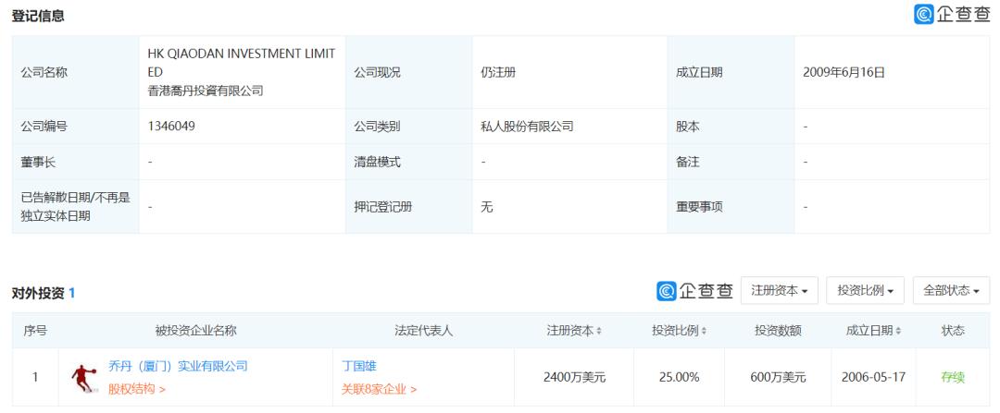1000x413 pixels.
Task: Click the 重要事项 field label
Action: click(699, 208)
